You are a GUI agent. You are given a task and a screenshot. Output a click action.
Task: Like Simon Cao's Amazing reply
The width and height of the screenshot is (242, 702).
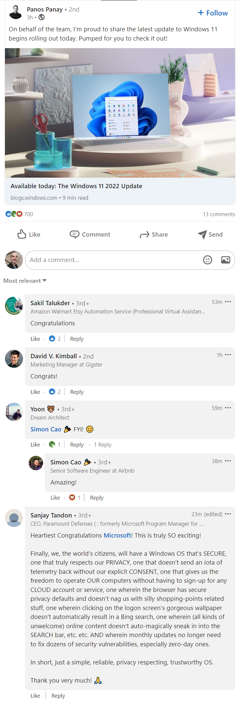point(55,498)
